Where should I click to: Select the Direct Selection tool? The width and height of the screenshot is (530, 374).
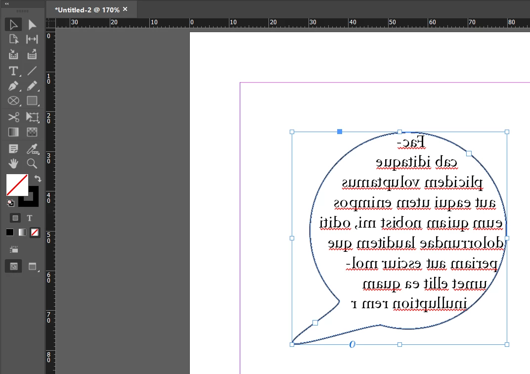click(32, 25)
